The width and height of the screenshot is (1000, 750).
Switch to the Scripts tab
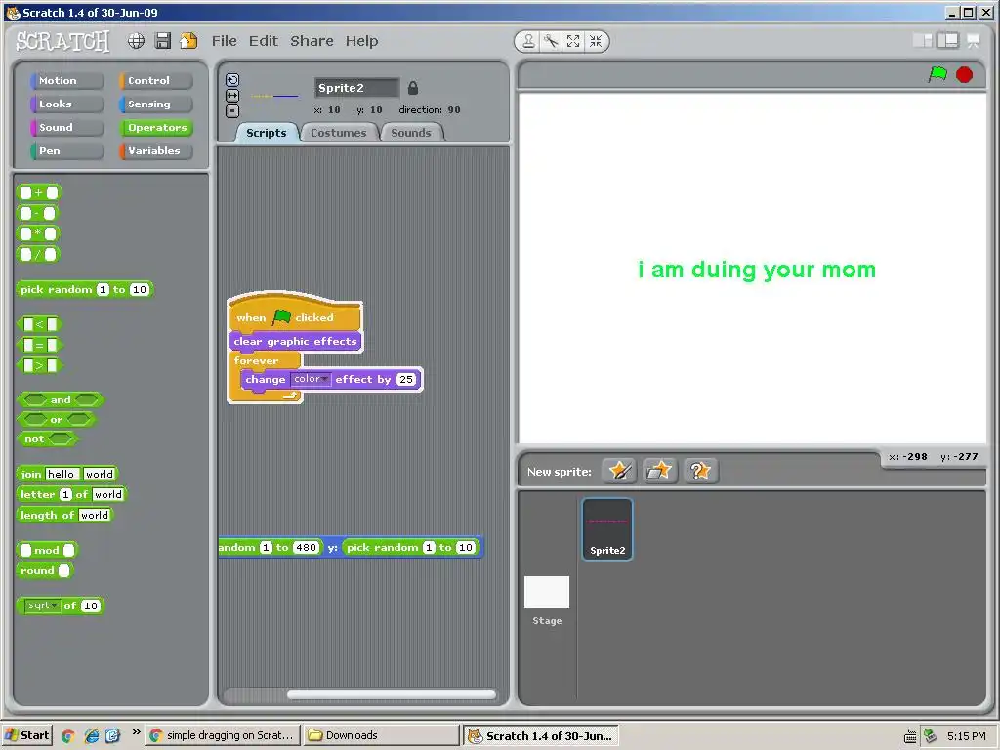tap(266, 133)
